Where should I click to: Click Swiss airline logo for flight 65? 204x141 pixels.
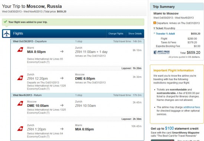[20, 50]
